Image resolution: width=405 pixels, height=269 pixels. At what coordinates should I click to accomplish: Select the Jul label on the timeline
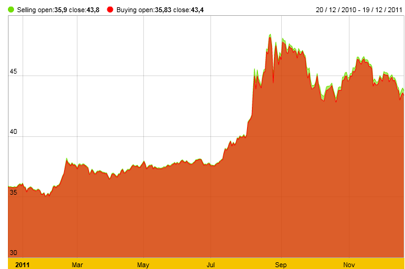tap(210, 265)
